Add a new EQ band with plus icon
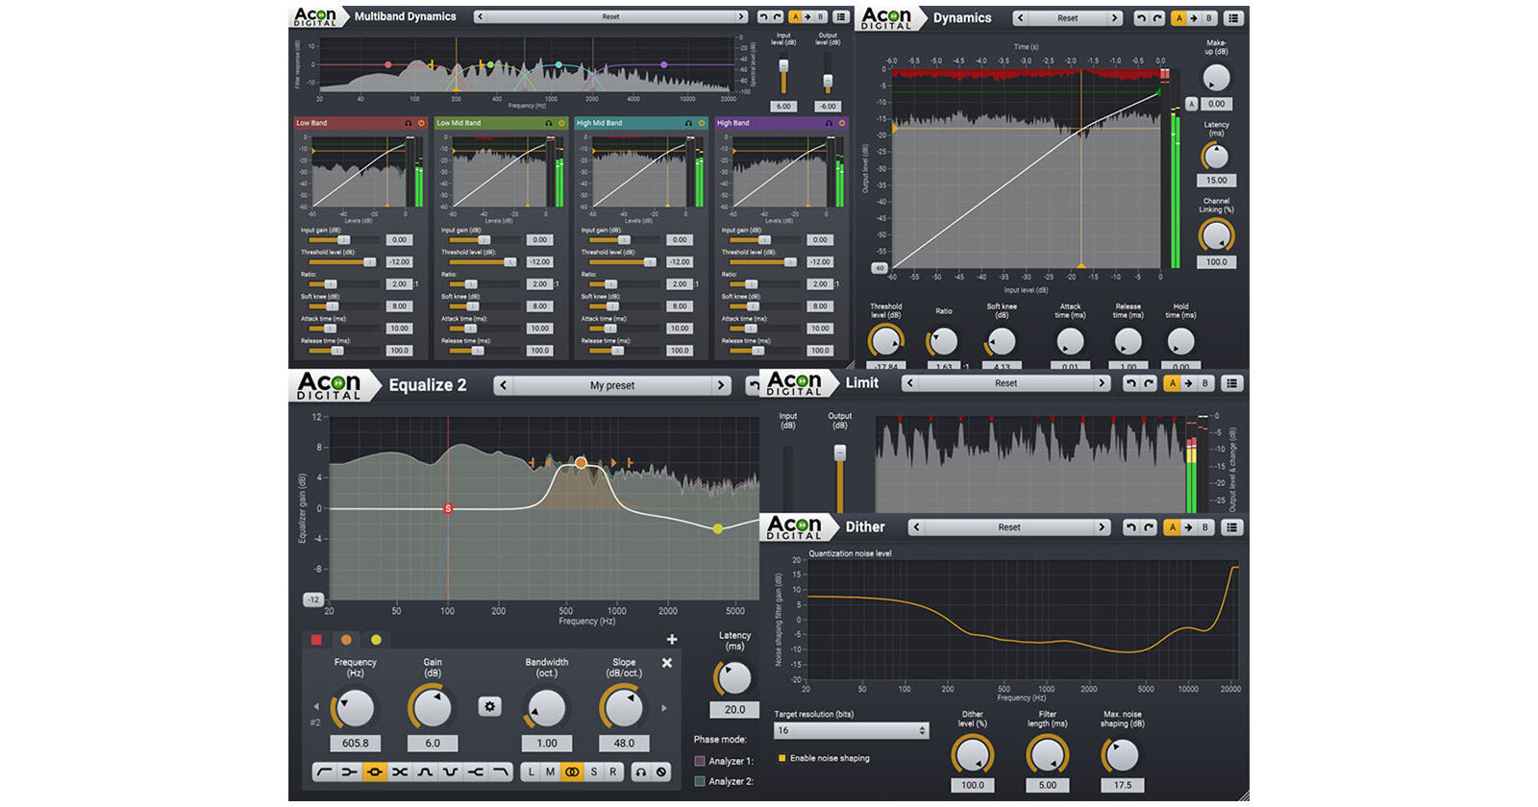The image size is (1538, 807). click(x=672, y=640)
